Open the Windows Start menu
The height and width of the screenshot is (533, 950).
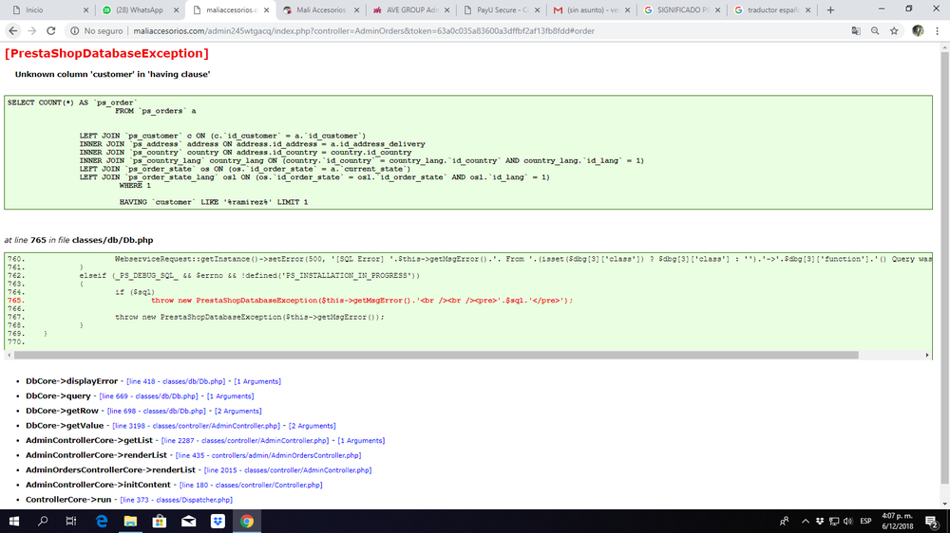pyautogui.click(x=13, y=521)
